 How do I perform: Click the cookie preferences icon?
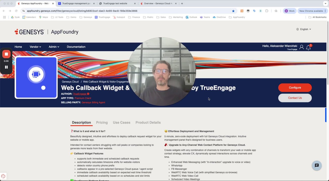click(x=3, y=176)
